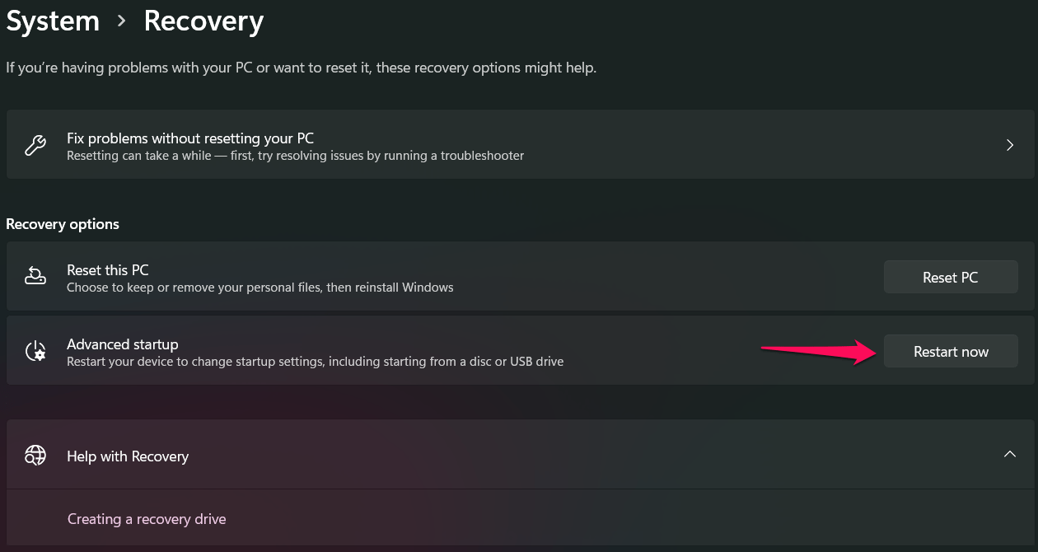The width and height of the screenshot is (1038, 552).
Task: Click the Reset this PC icon
Action: (x=35, y=277)
